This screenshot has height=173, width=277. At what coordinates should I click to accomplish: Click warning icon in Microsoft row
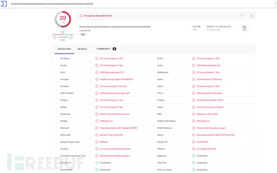click(97, 128)
